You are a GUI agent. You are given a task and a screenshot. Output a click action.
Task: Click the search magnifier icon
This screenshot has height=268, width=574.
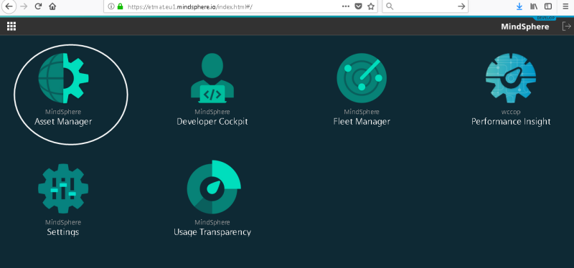390,6
